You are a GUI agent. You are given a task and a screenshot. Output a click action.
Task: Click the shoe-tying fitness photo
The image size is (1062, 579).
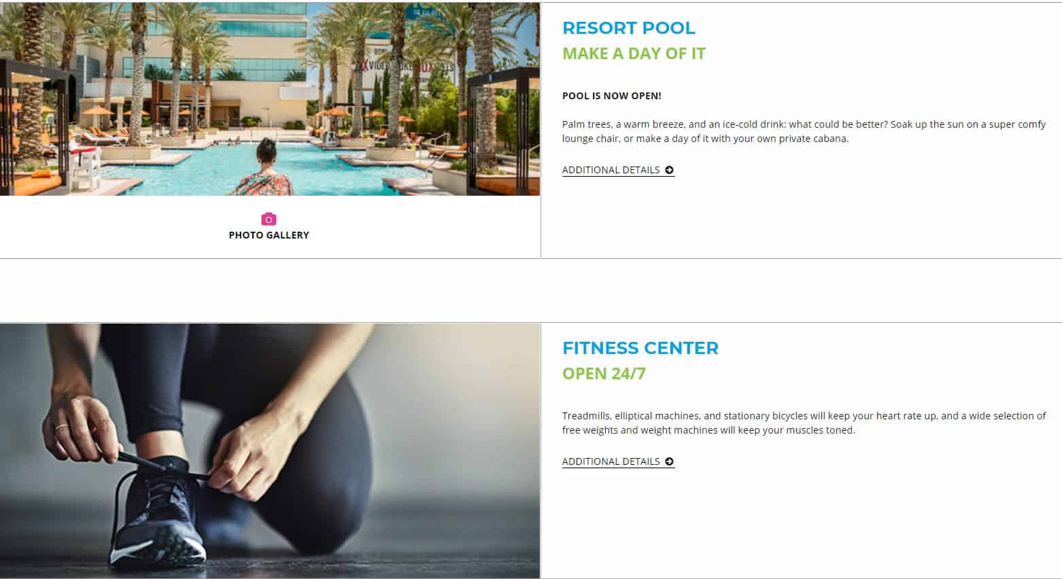(270, 451)
